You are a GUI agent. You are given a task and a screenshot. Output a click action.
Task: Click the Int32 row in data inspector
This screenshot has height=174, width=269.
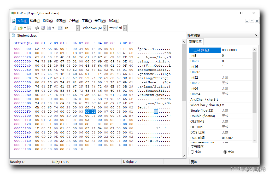(221, 78)
